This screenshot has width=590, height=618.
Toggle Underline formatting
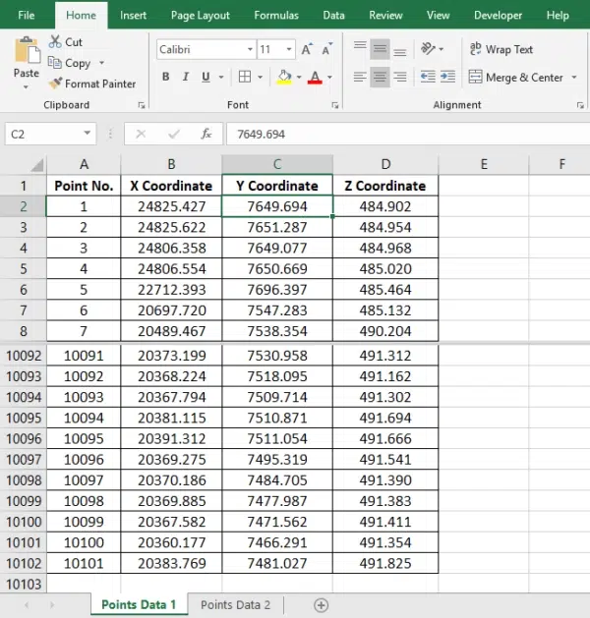(206, 77)
